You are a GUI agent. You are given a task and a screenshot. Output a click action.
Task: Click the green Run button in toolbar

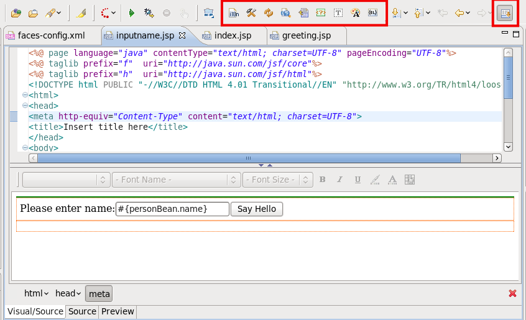click(x=131, y=12)
